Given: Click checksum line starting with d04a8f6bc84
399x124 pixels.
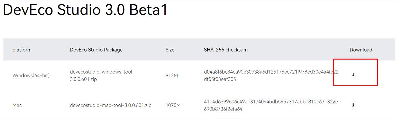Looking at the screenshot, I should coord(271,72).
